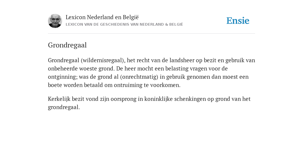Click the Grondregaal heading
Image resolution: width=303 pixels, height=151 pixels.
tap(67, 45)
